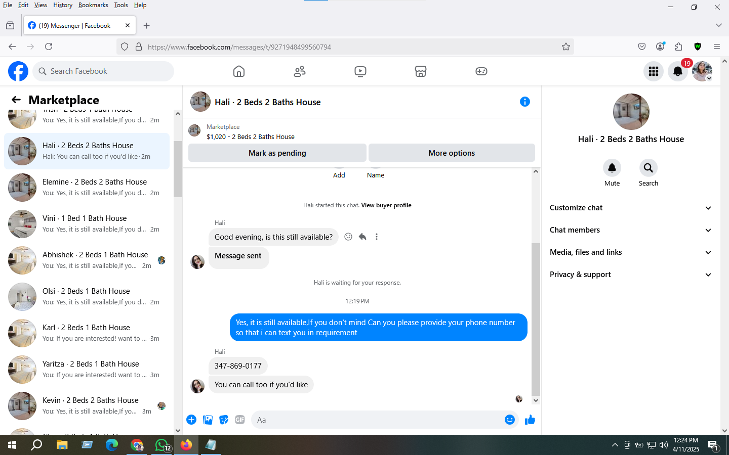Open the nine-dot Facebook menu grid
This screenshot has height=455, width=729.
pos(654,71)
